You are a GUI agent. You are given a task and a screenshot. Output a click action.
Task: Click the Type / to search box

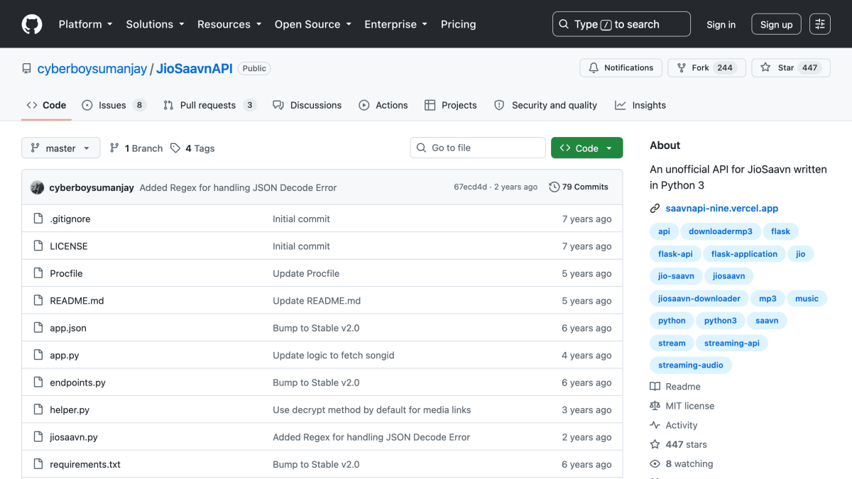pyautogui.click(x=621, y=24)
